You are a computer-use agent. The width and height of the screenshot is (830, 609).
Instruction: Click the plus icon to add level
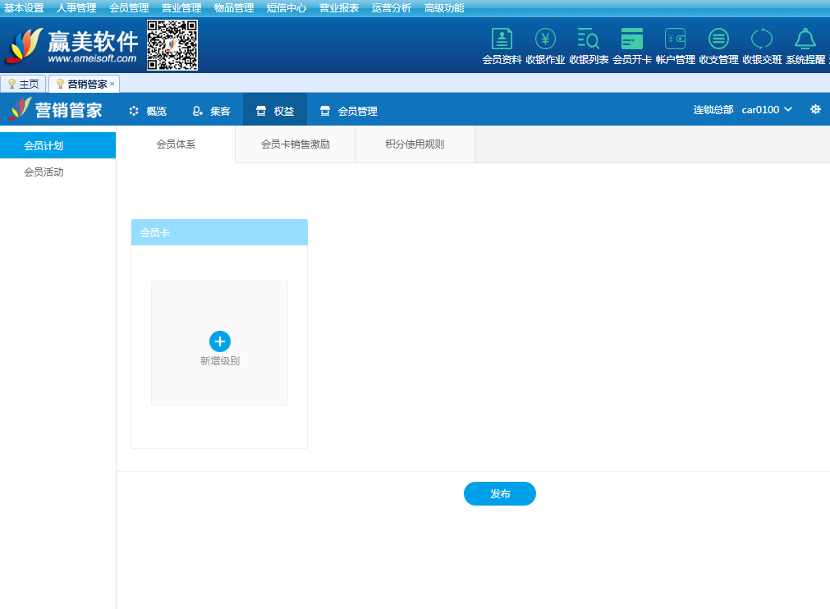220,341
